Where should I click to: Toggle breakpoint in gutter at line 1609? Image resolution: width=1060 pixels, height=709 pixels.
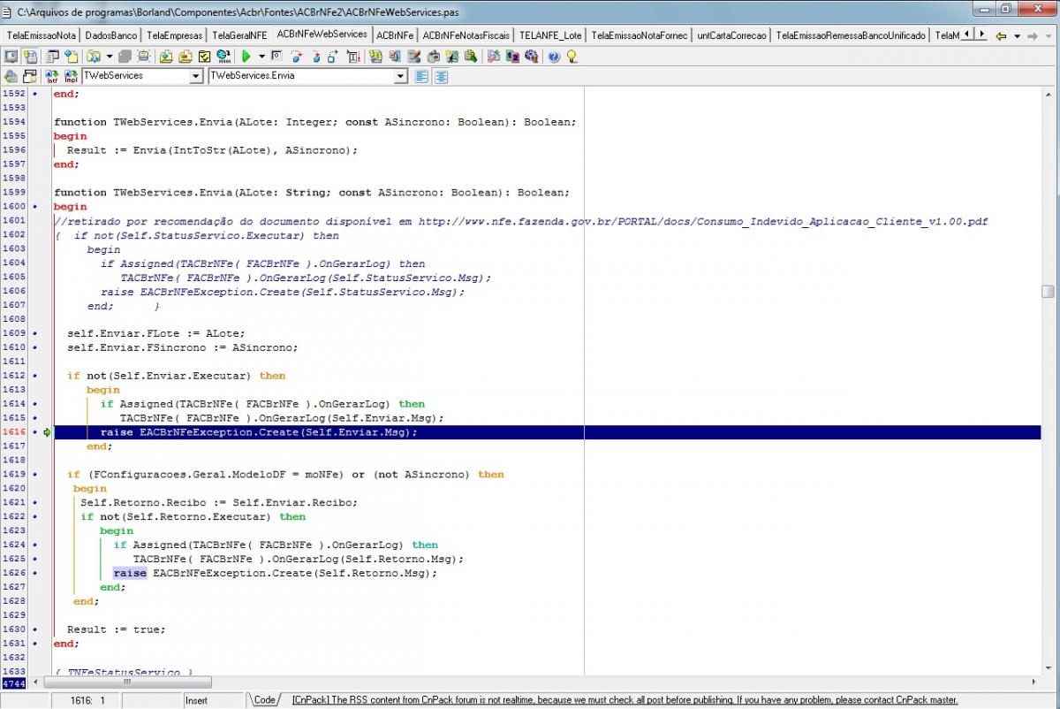(35, 333)
